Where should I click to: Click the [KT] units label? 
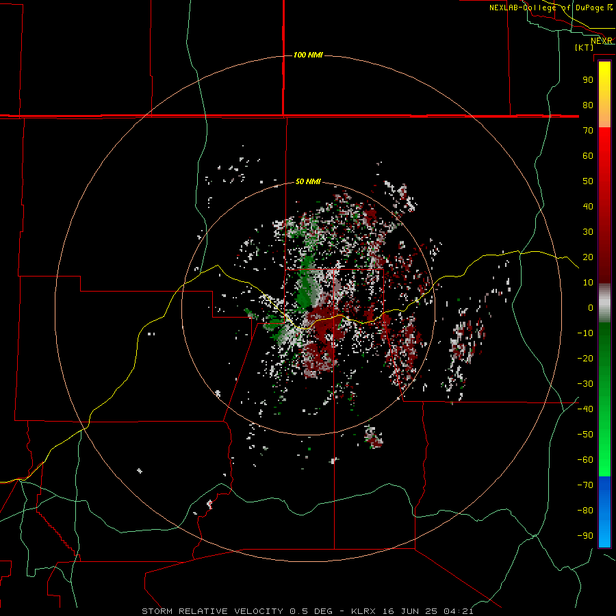(585, 47)
